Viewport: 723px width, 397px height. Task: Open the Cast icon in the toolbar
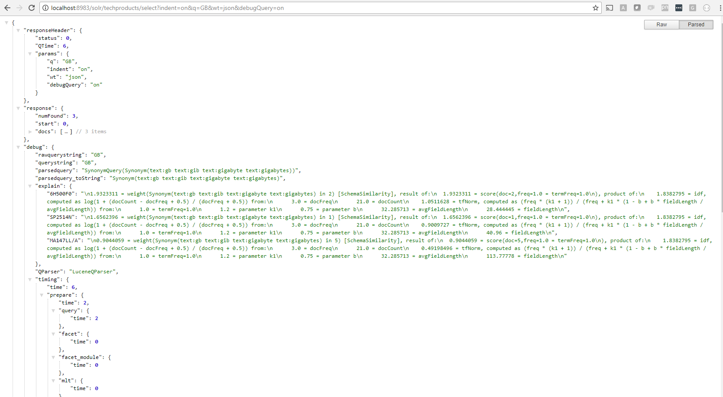pyautogui.click(x=610, y=8)
